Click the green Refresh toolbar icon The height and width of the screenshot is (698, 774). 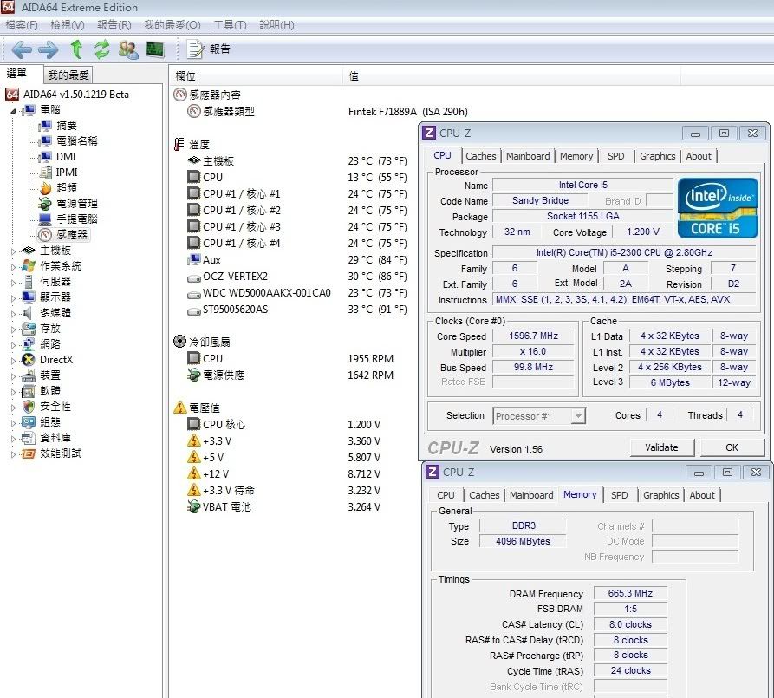click(x=102, y=49)
